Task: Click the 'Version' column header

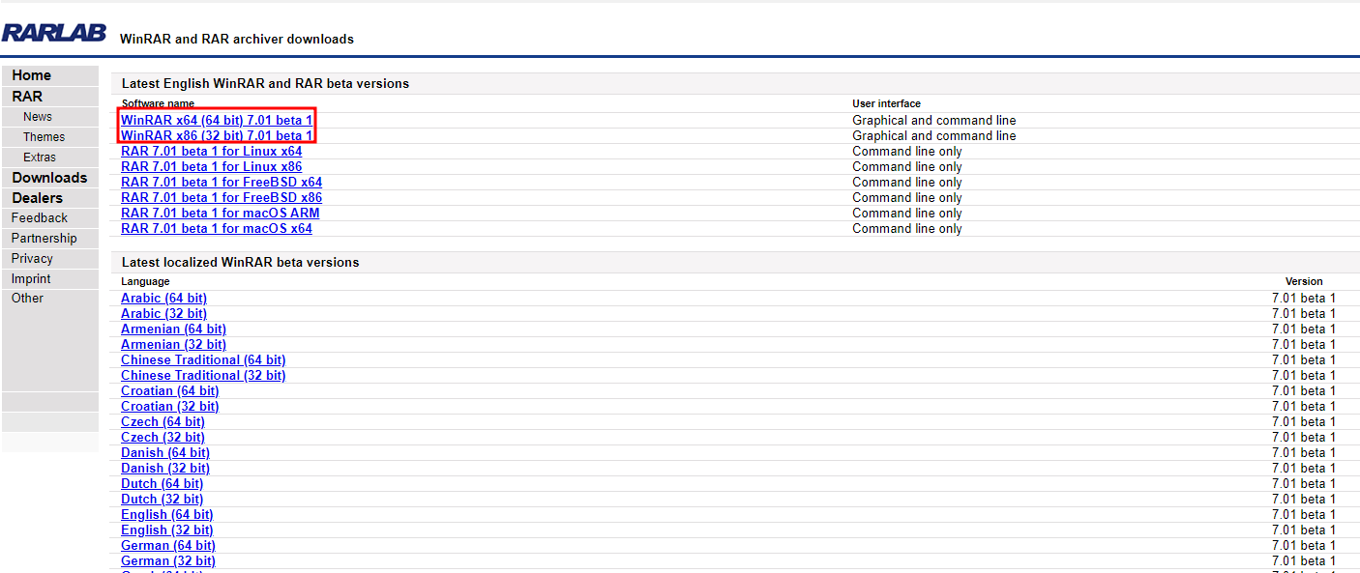Action: [1304, 281]
